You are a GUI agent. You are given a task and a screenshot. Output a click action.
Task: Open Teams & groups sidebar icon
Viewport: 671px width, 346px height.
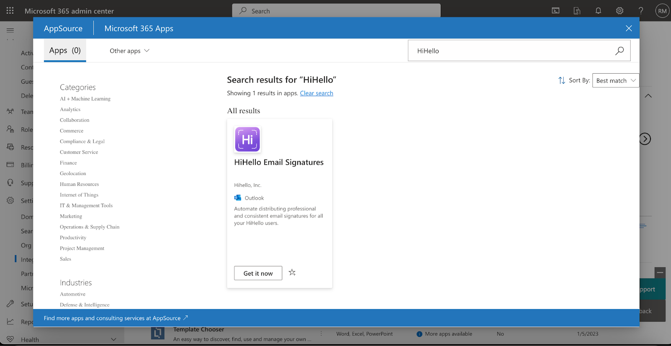(x=10, y=111)
